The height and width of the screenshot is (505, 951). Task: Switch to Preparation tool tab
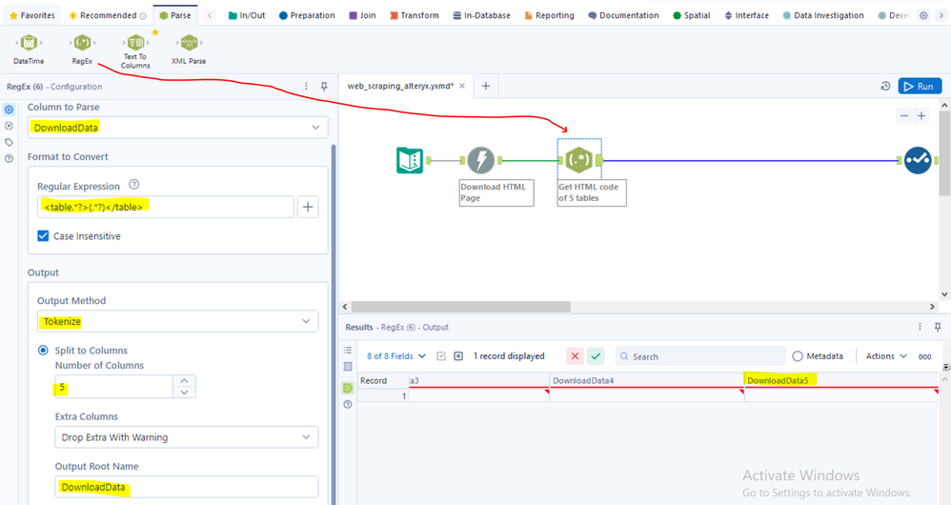tap(307, 15)
